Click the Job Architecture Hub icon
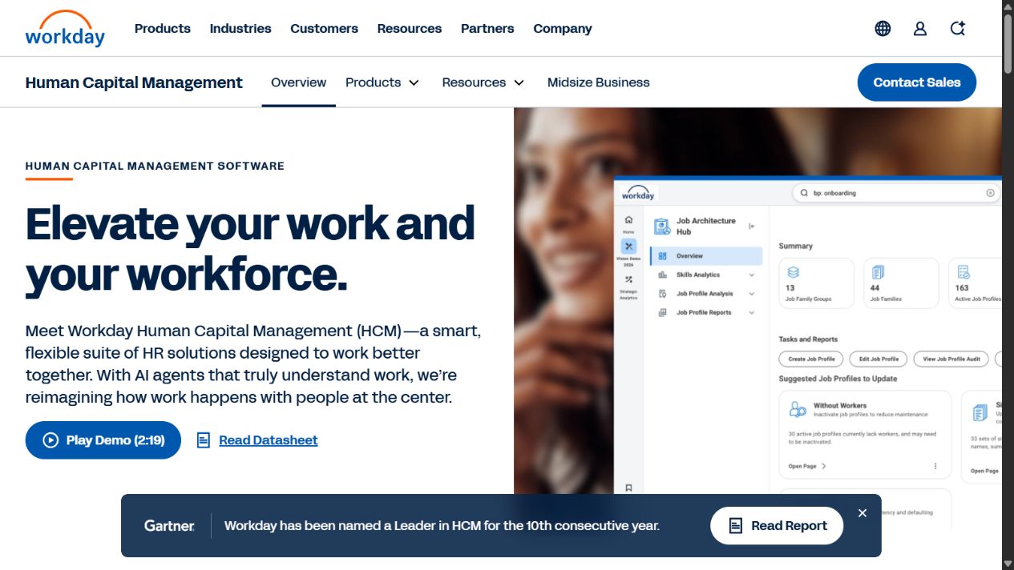This screenshot has height=570, width=1014. 662,227
